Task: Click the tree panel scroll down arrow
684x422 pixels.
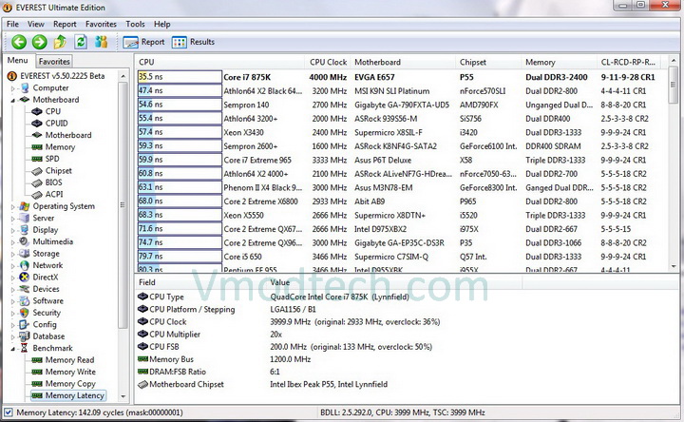Action: tap(123, 396)
